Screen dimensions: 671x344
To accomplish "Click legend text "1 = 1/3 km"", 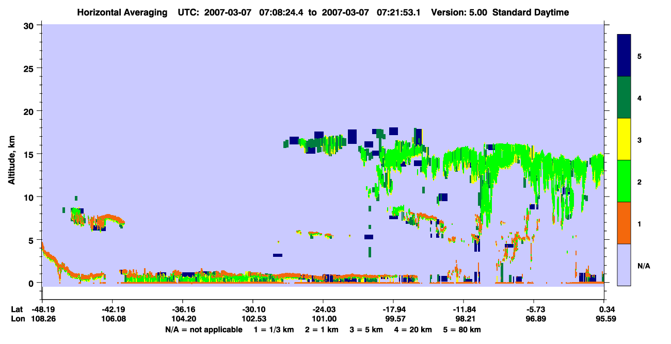I will pyautogui.click(x=274, y=330).
